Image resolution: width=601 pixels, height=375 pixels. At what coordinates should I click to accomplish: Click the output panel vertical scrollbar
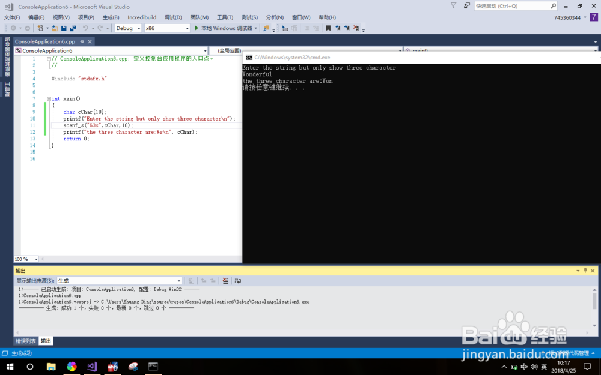[x=594, y=307]
